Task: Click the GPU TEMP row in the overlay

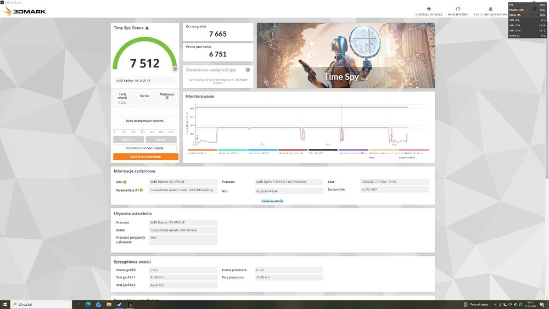Action: [x=527, y=30]
